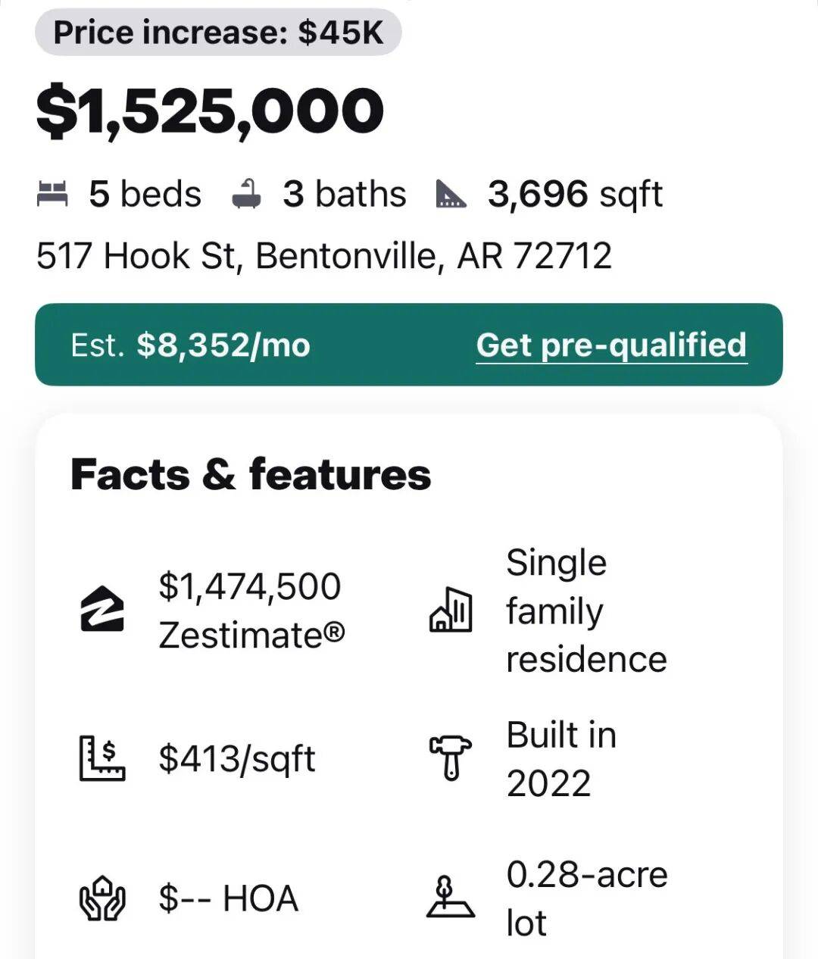Click the bed icon beside 5 beds
The height and width of the screenshot is (959, 818).
coord(52,194)
